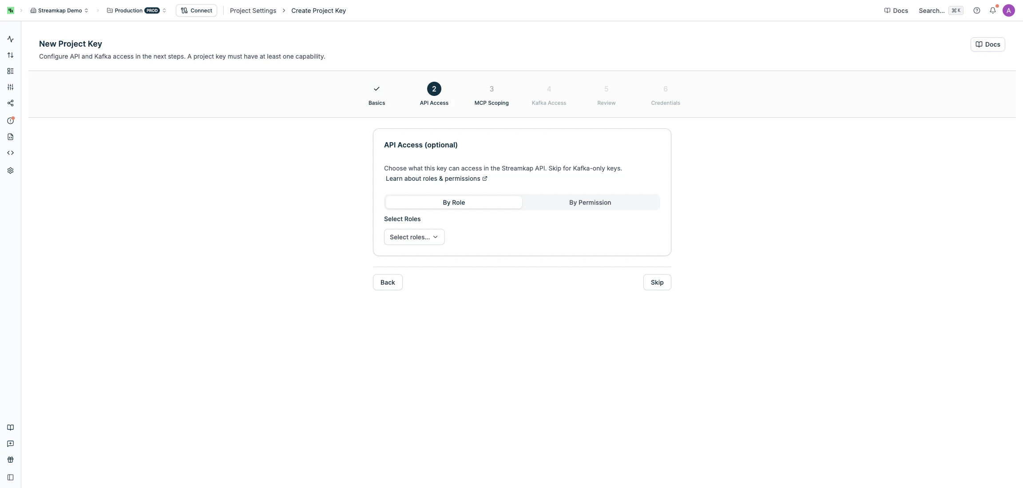Select the transforms sliders icon in sidebar

point(10,87)
